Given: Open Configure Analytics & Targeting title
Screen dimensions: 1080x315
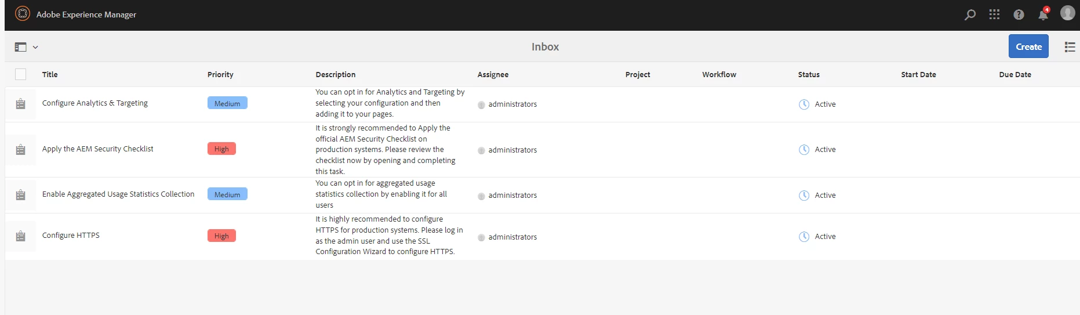Looking at the screenshot, I should point(95,103).
